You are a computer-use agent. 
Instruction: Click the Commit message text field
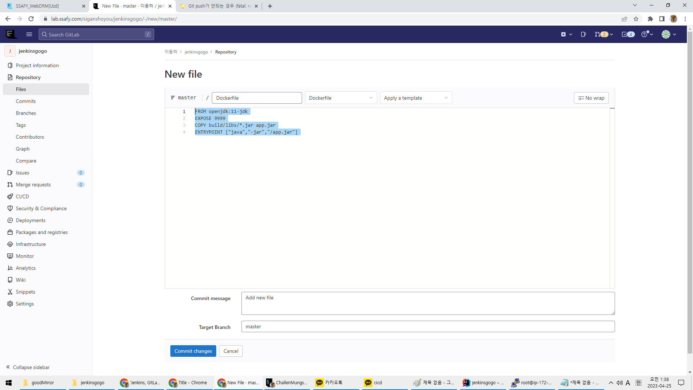pos(428,303)
